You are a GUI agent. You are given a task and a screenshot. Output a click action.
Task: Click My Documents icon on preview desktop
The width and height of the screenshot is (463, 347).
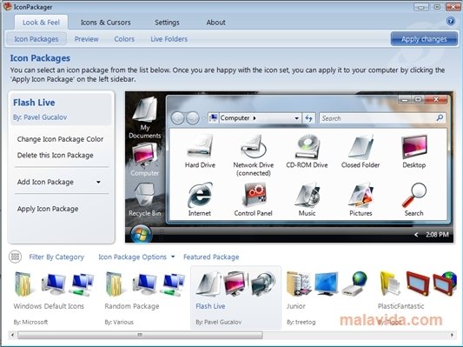pos(145,110)
